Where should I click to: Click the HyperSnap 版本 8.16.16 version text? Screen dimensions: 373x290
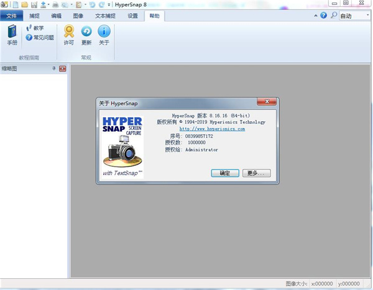click(x=211, y=116)
